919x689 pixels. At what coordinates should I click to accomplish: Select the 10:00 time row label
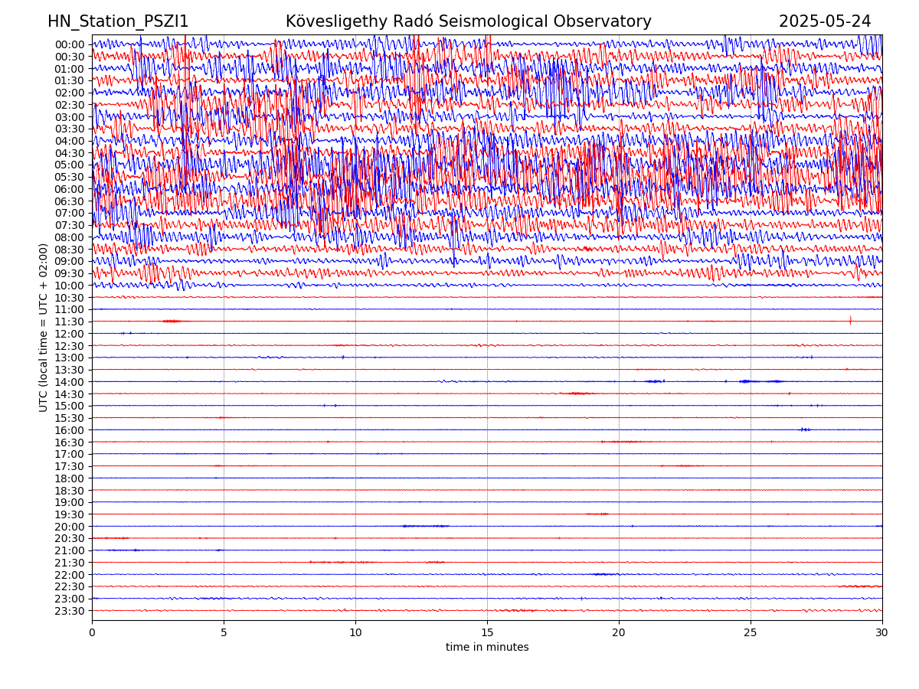click(x=70, y=286)
